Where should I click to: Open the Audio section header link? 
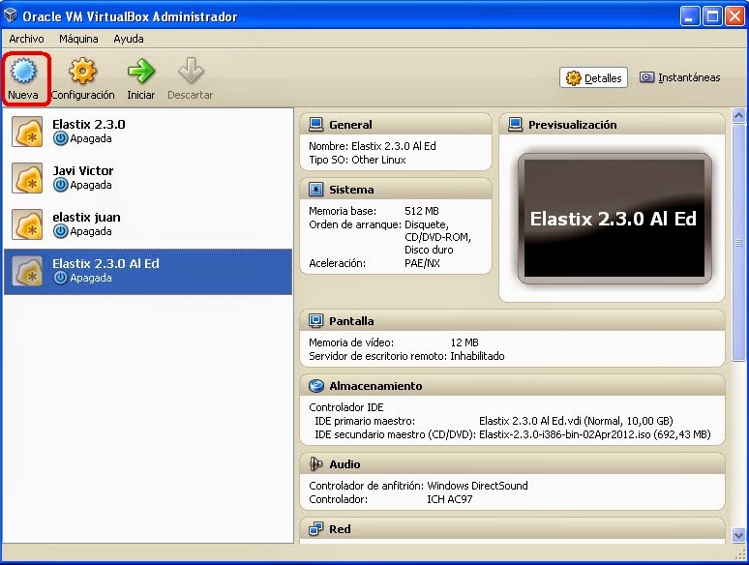[x=345, y=464]
